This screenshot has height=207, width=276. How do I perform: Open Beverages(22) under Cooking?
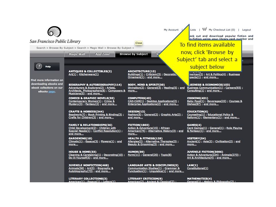click(x=216, y=101)
